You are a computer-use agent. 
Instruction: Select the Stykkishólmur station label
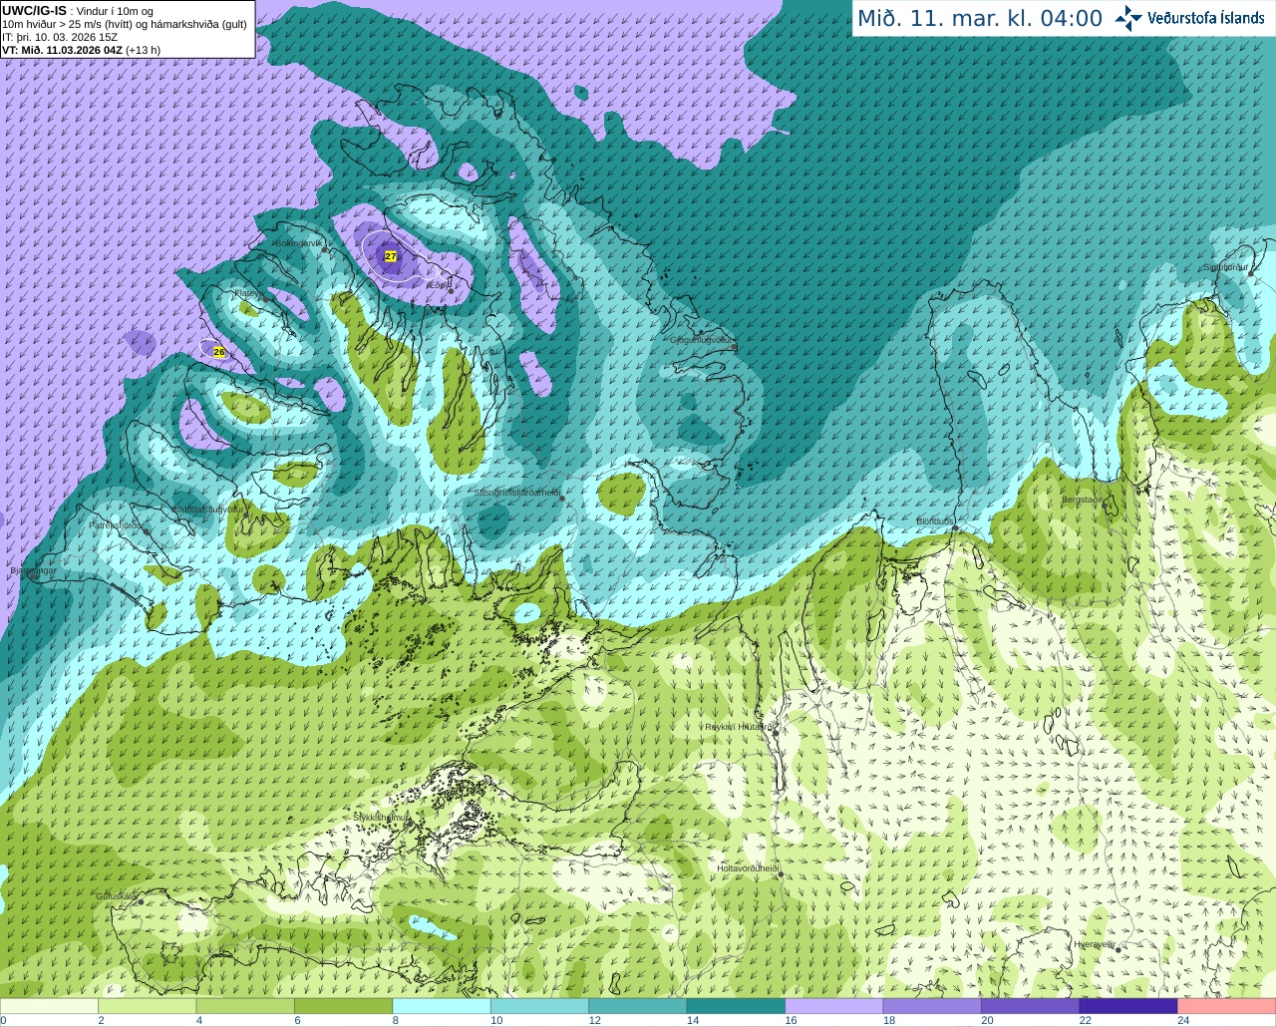point(382,817)
